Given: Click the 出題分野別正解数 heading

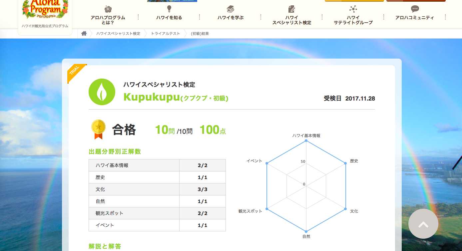Looking at the screenshot, I should coord(115,152).
